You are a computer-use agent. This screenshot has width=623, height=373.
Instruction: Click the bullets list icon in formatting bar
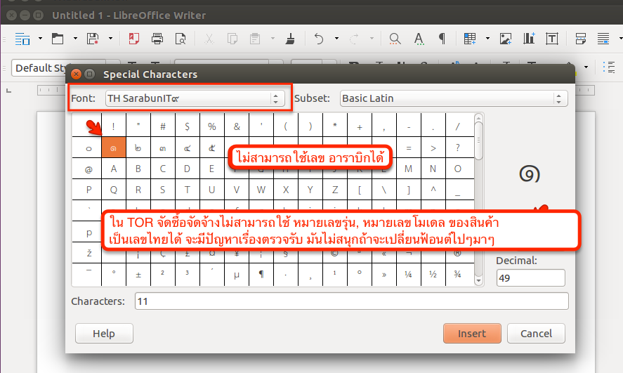609,67
